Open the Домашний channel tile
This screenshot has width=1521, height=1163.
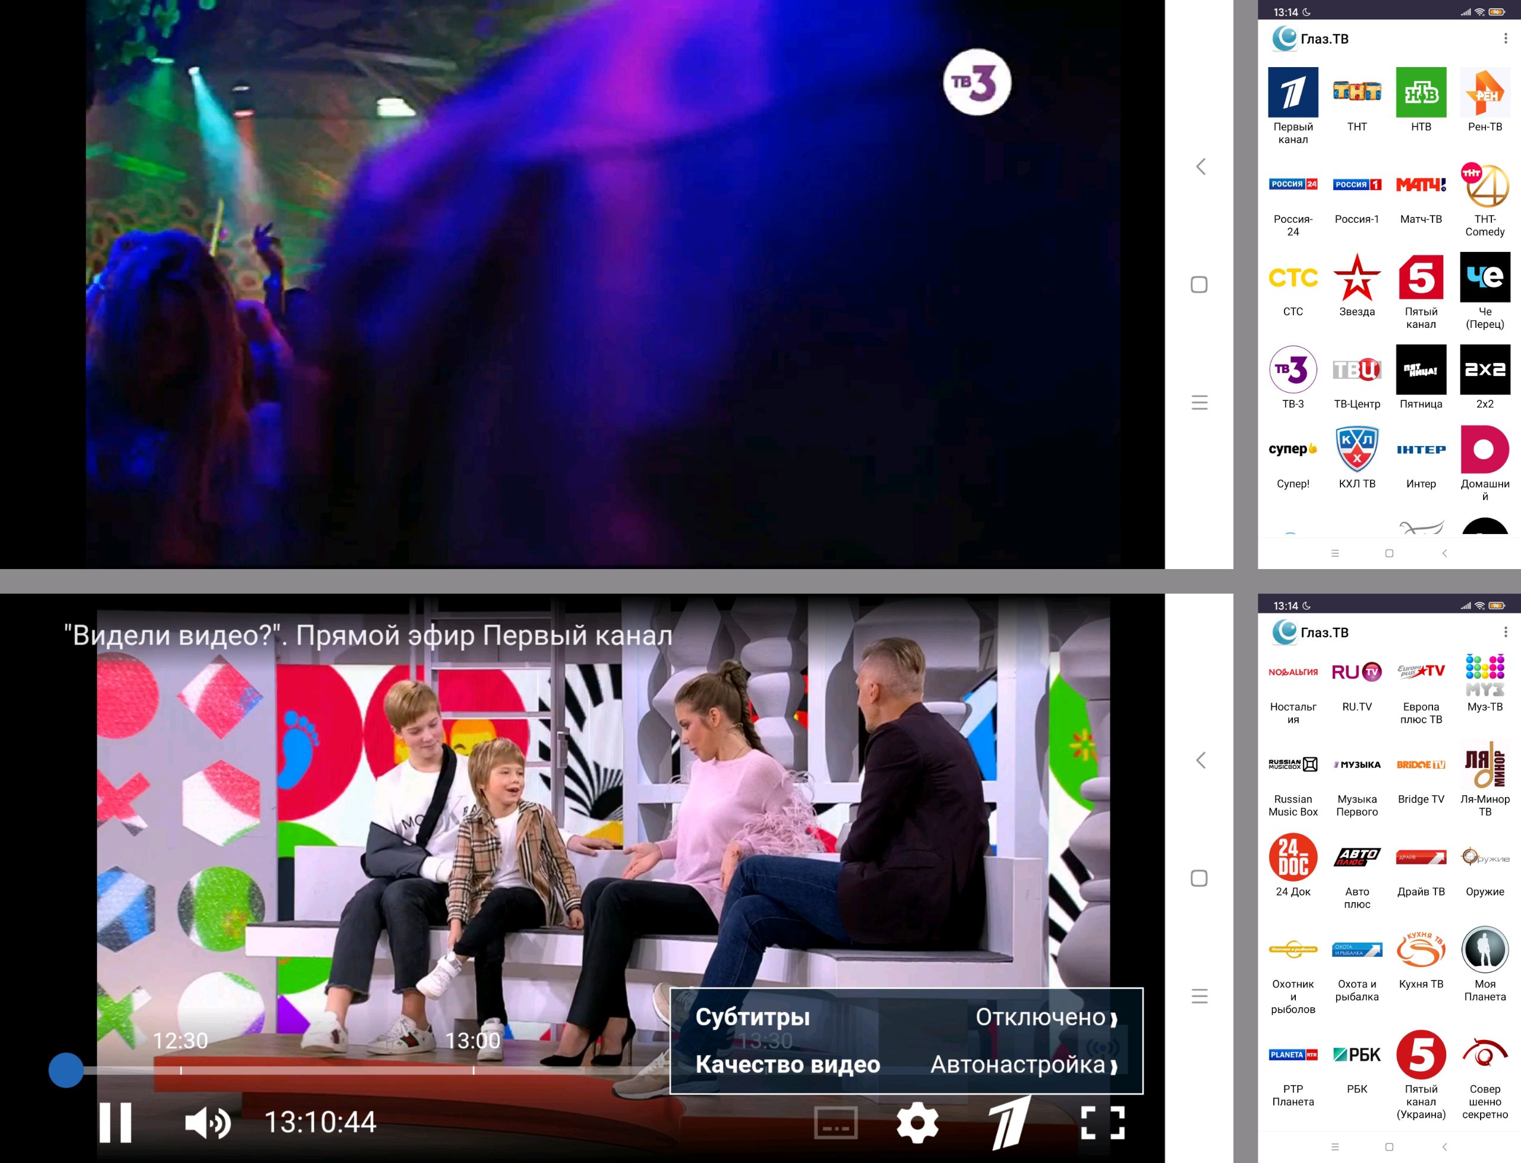click(1484, 463)
